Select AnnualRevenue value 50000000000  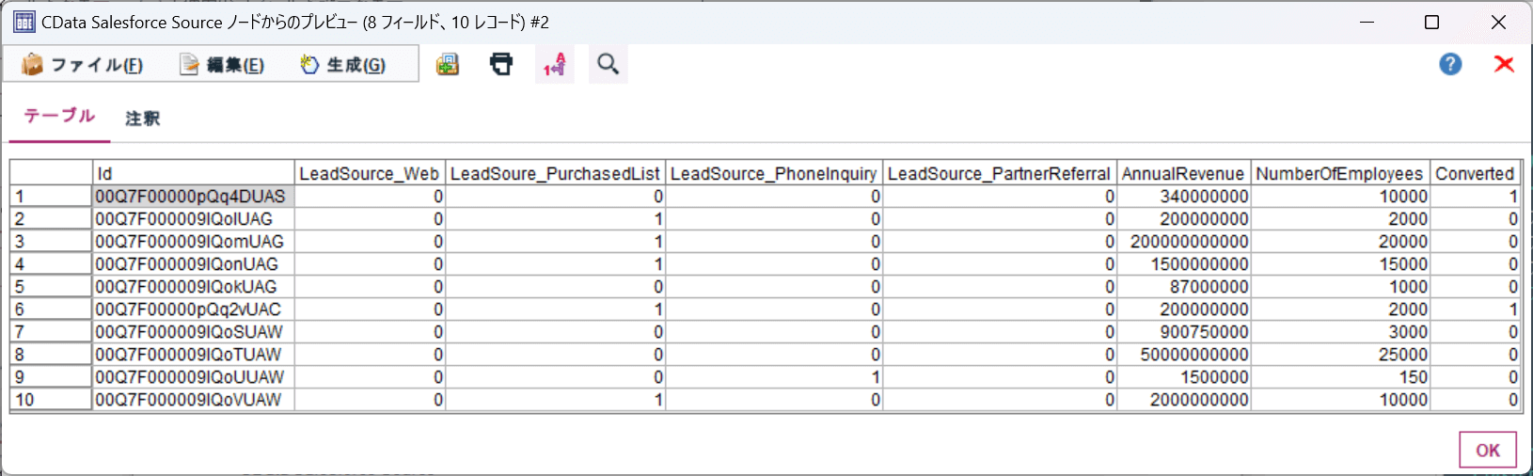1184,354
